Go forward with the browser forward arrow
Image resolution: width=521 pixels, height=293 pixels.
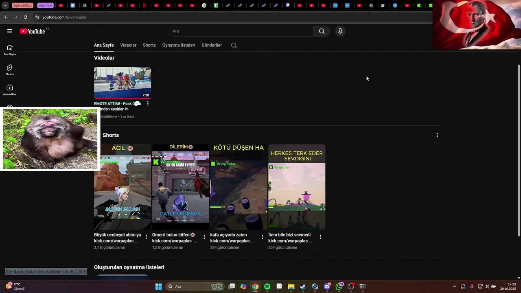[x=15, y=17]
